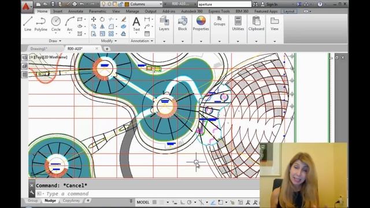Toggle layer freeze sun icon

[109, 4]
